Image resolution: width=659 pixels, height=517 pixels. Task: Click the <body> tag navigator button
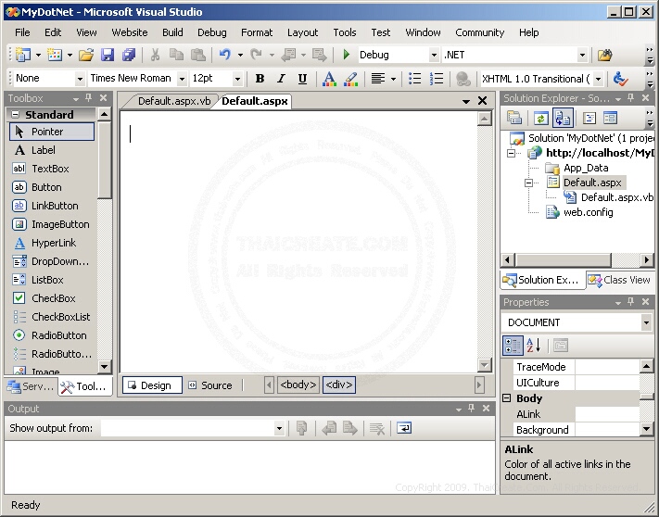point(298,385)
